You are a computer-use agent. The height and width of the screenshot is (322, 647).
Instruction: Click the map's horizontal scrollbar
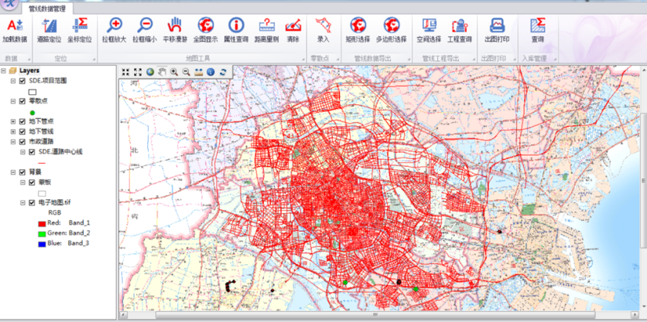point(379,315)
